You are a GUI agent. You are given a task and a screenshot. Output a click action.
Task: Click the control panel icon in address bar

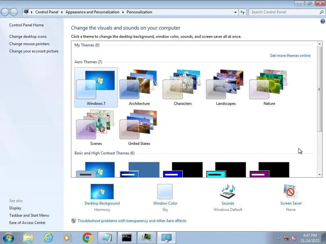point(26,12)
